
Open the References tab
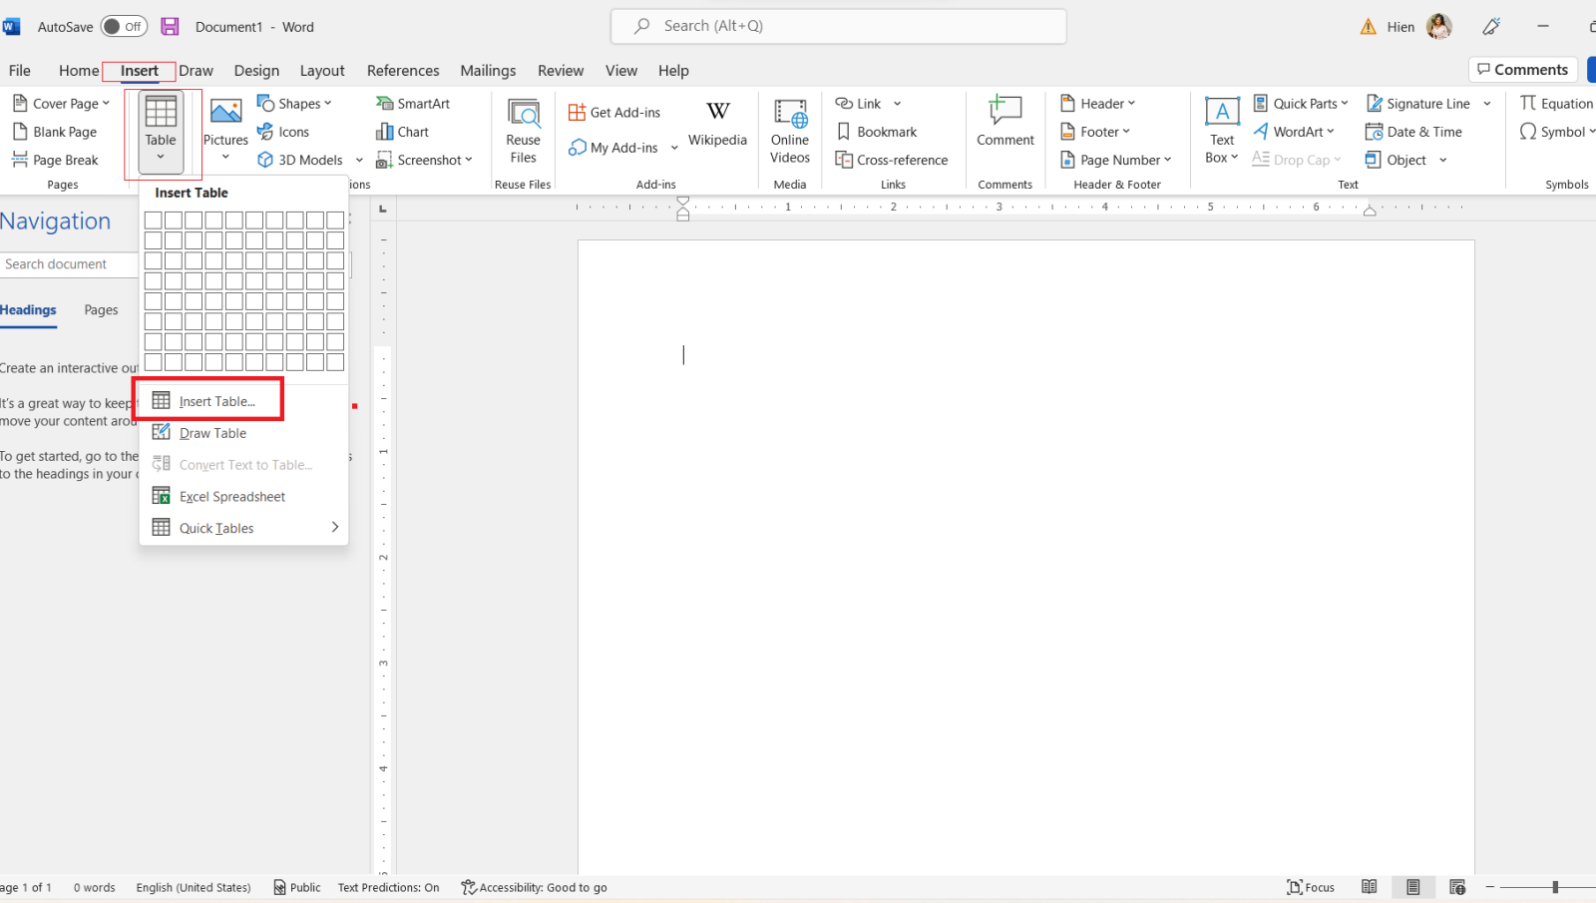(x=403, y=71)
